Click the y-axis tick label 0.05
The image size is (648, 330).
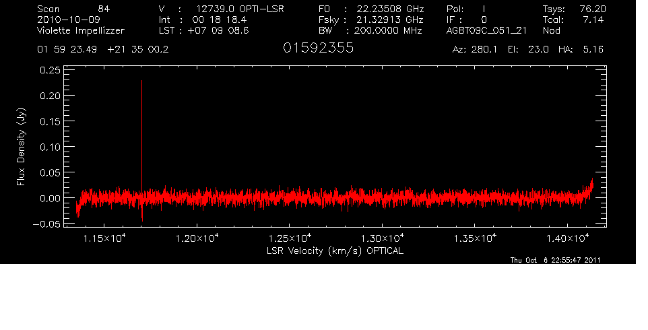[50, 172]
